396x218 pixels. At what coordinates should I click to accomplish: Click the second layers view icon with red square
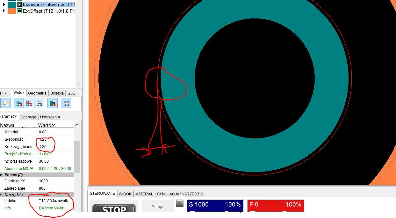(x=29, y=103)
